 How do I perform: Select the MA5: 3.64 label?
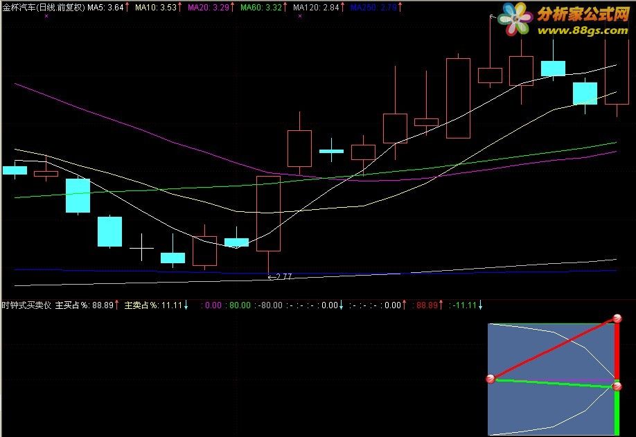pos(105,8)
